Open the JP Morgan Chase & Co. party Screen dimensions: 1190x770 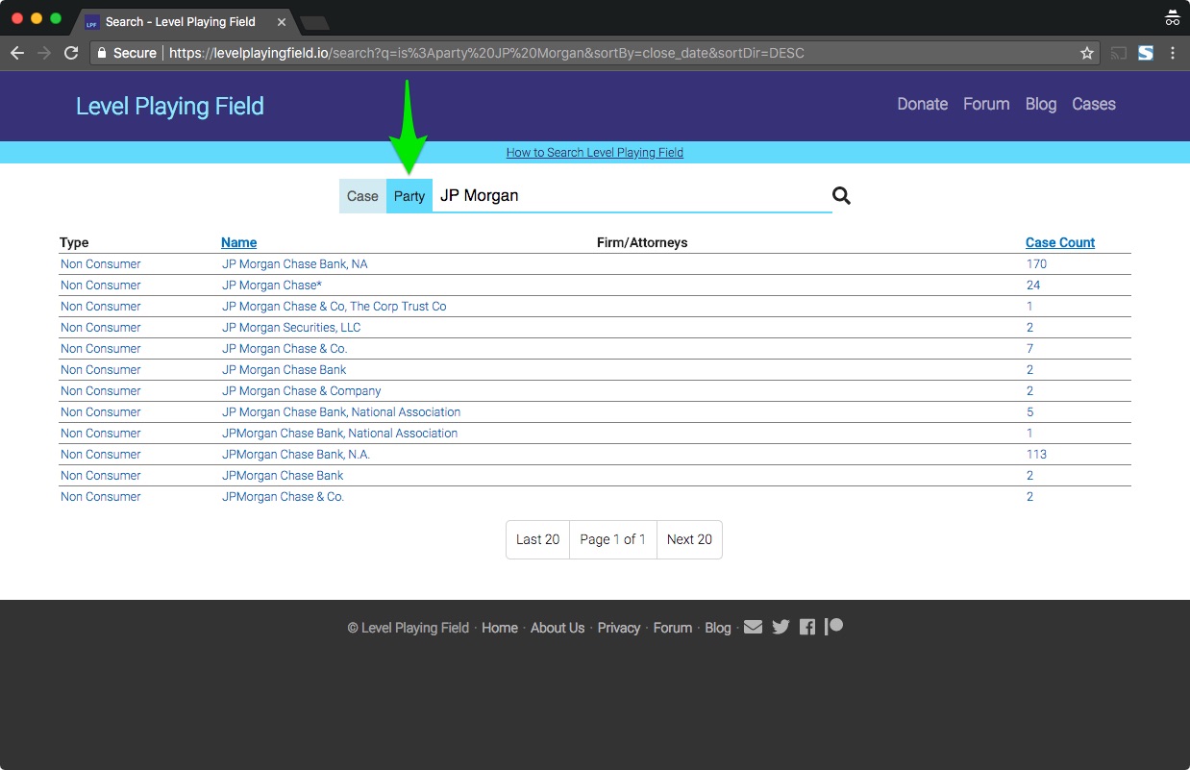point(285,348)
